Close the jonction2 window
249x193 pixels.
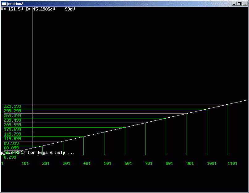pos(245,3)
